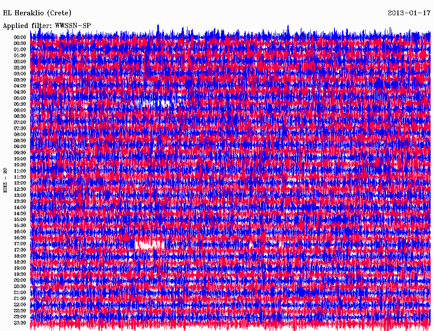Click the 09:00 time label
The height and width of the screenshot is (331, 434).
20,147
